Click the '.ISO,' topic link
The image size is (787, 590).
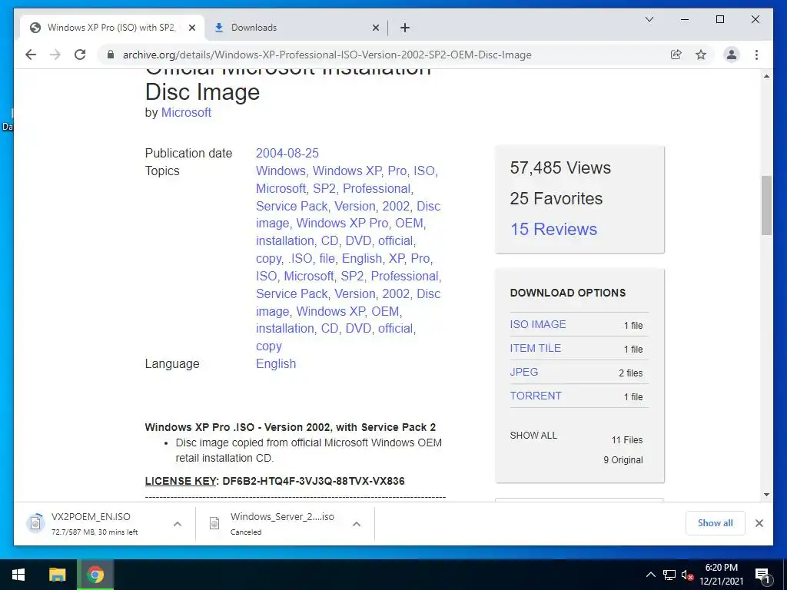[x=301, y=258]
